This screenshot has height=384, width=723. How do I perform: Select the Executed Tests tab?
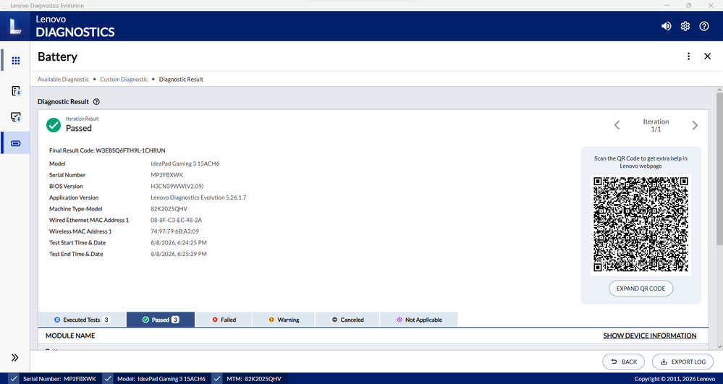[82, 320]
